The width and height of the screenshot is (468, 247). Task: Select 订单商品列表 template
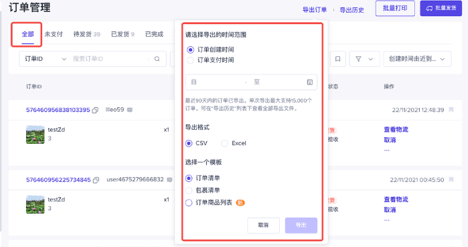(189, 203)
